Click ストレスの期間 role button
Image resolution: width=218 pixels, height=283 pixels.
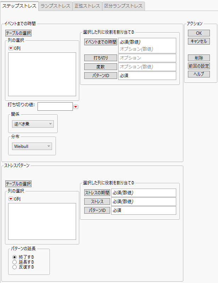click(97, 193)
